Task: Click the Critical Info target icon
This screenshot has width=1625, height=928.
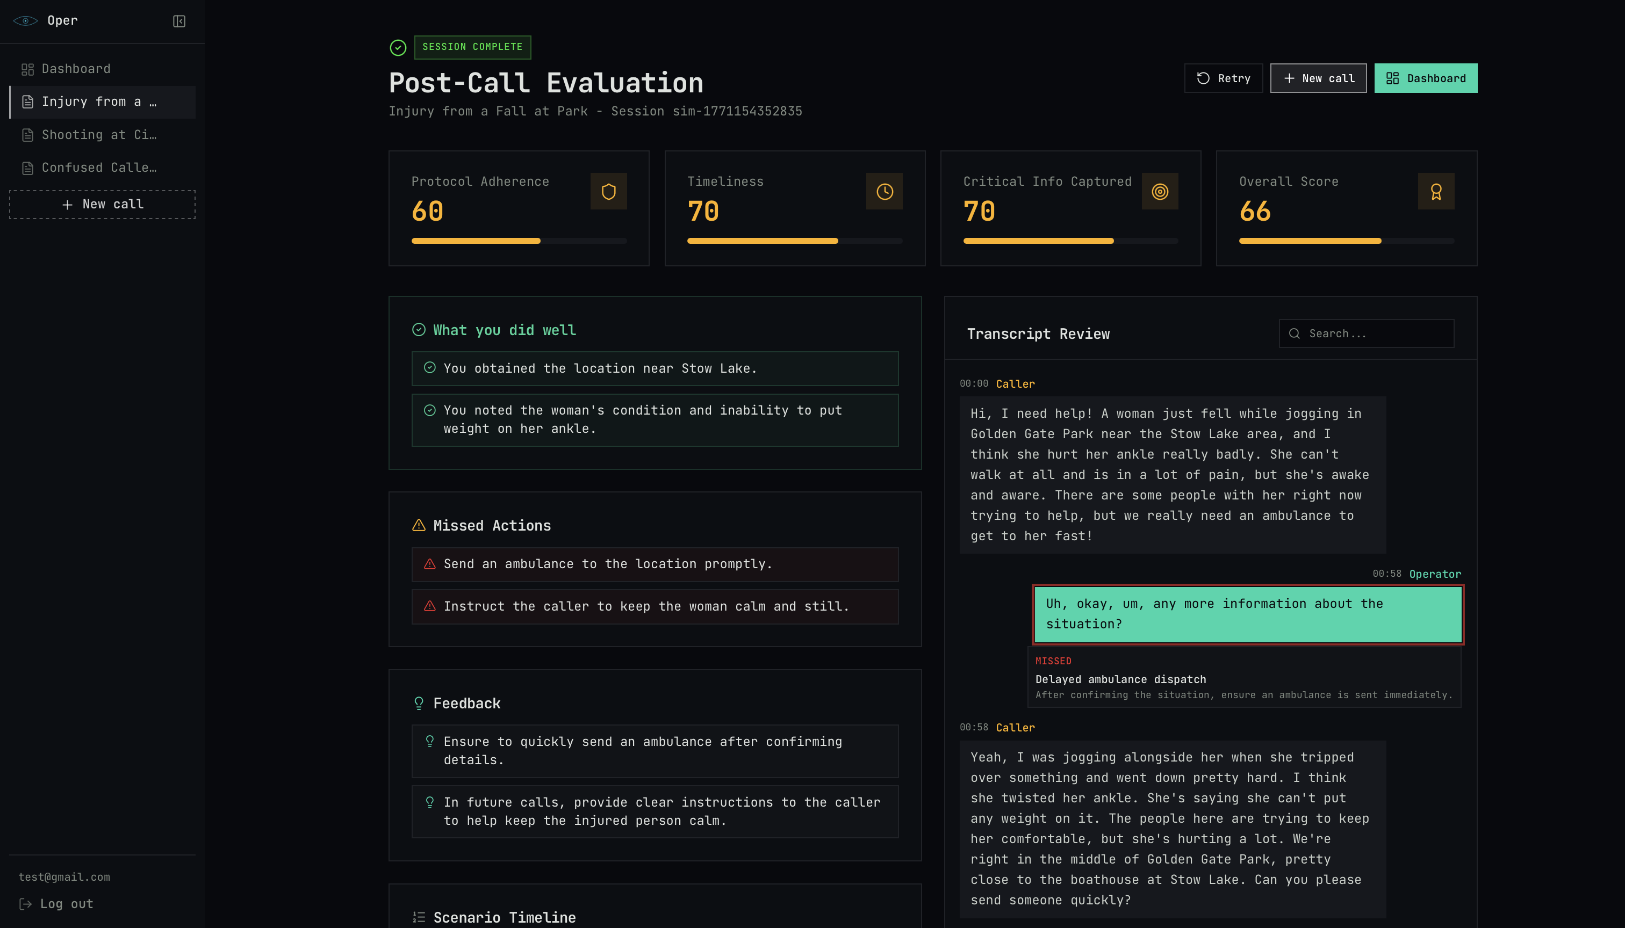Action: point(1160,191)
